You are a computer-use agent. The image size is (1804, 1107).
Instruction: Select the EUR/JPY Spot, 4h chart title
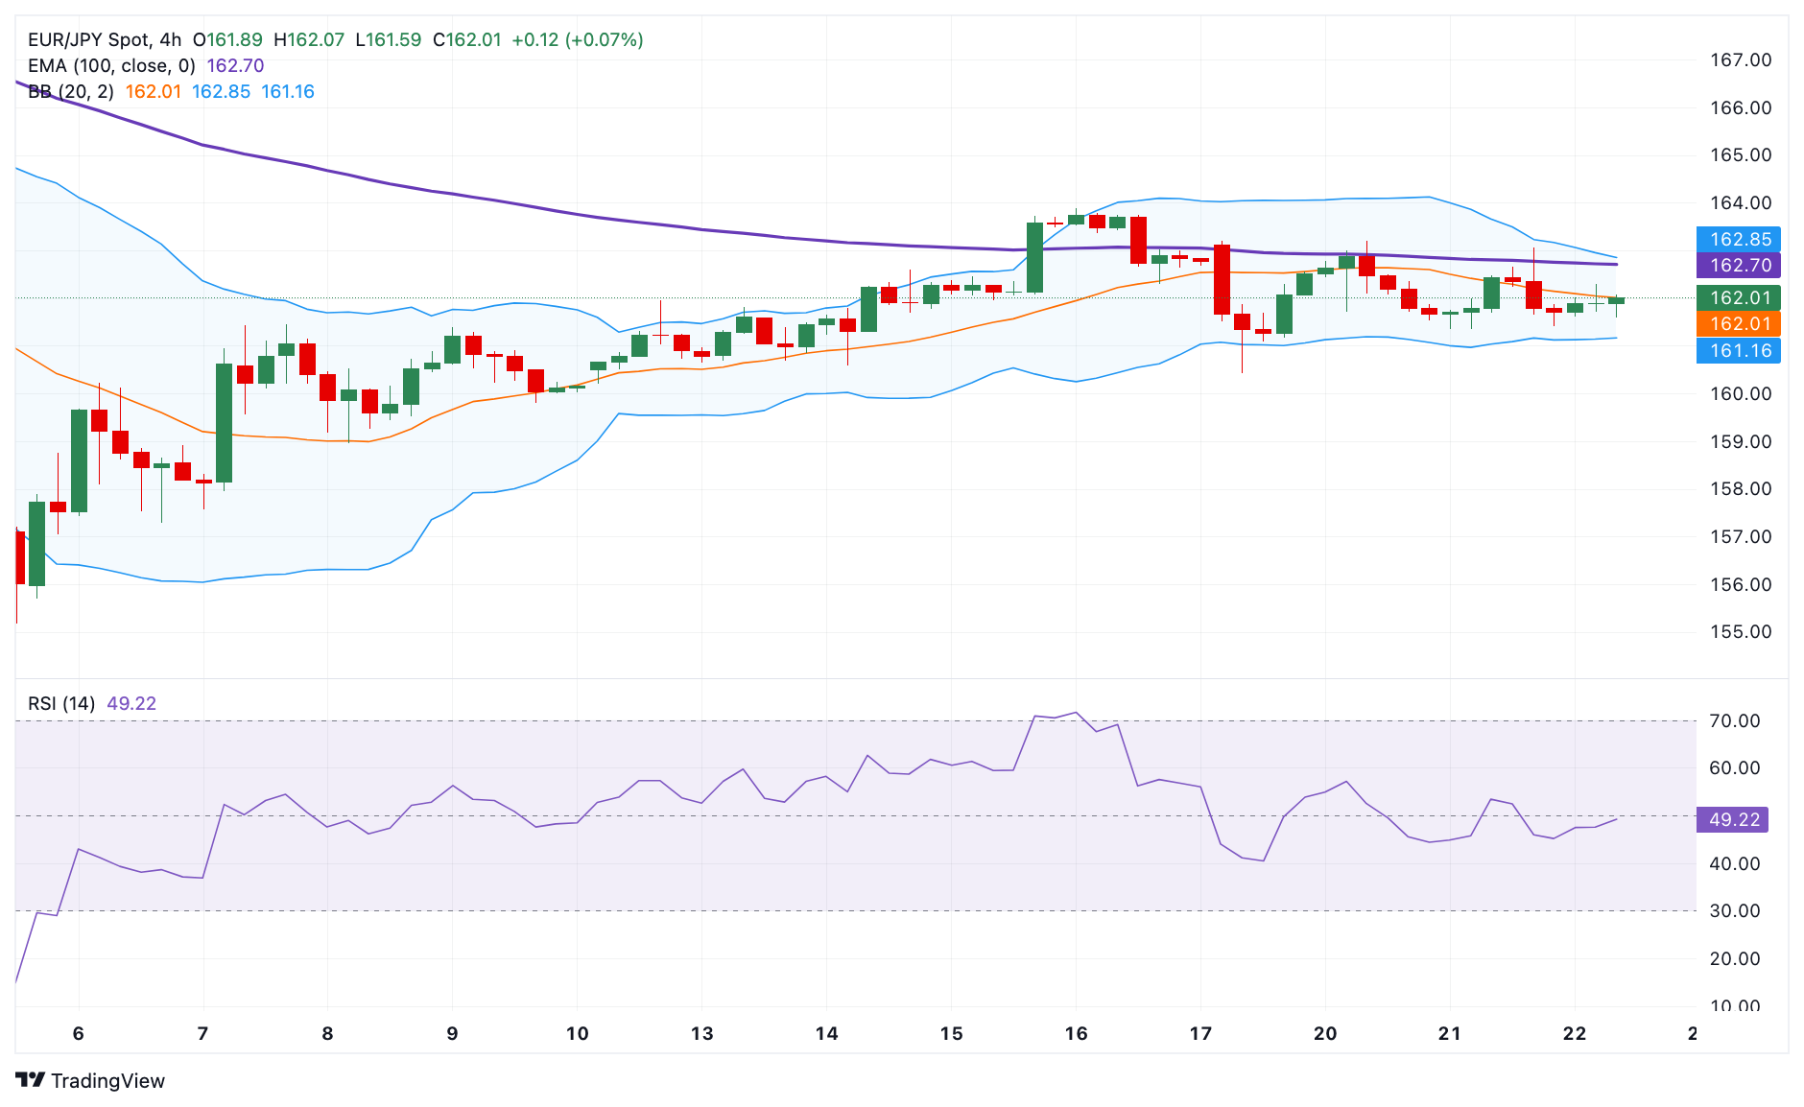pyautogui.click(x=105, y=39)
